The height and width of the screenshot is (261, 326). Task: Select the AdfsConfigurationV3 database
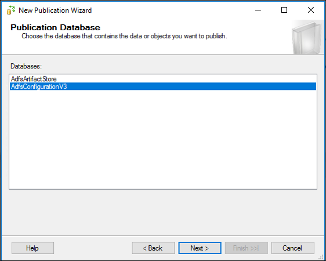(163, 86)
